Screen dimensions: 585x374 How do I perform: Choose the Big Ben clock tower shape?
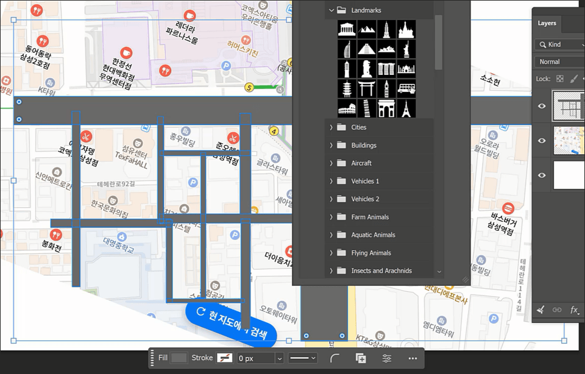[386, 89]
